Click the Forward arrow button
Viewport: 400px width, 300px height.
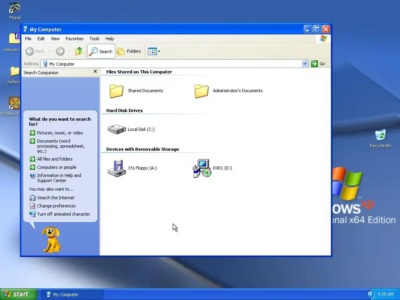click(x=60, y=51)
